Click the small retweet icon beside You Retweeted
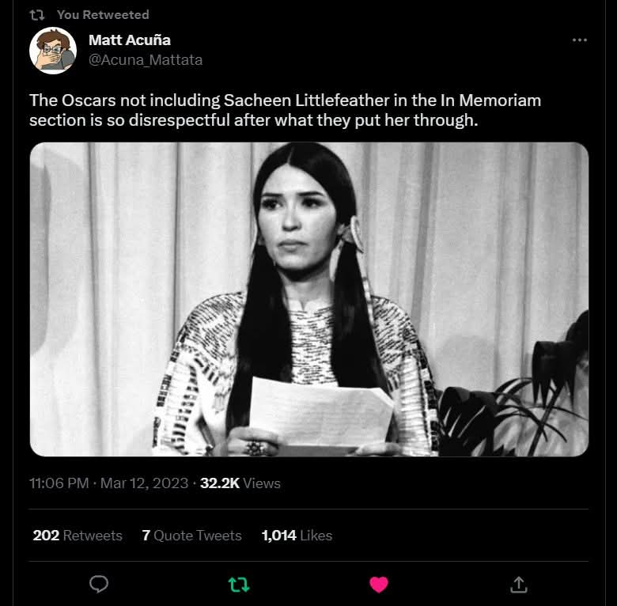 (x=37, y=15)
